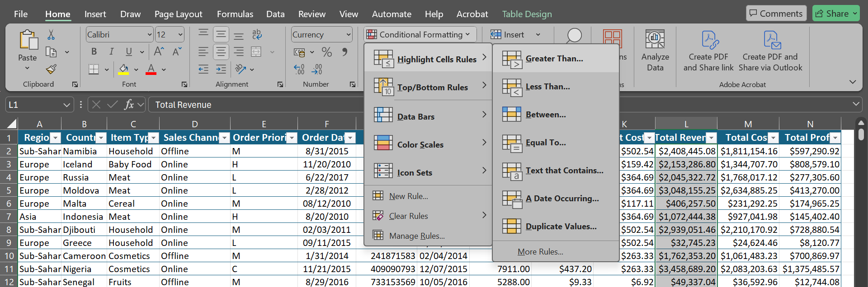Open the Insert cells dropdown arrow
868x287 pixels.
(x=538, y=35)
